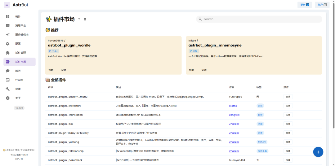The height and width of the screenshot is (166, 335).
Task: Click the 翻译 tag chip
Action: coord(260,115)
